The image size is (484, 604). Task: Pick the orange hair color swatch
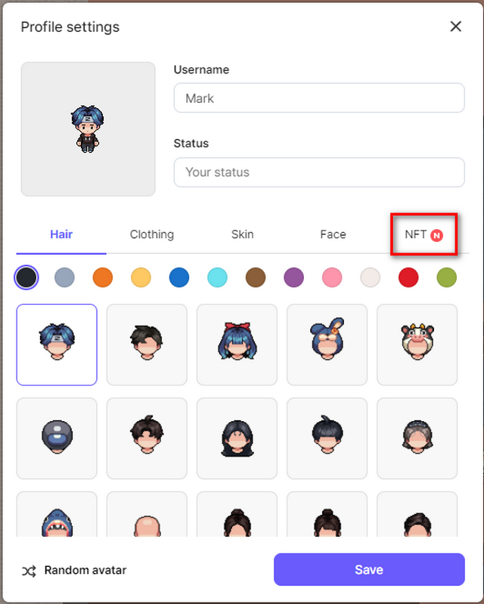pos(103,277)
